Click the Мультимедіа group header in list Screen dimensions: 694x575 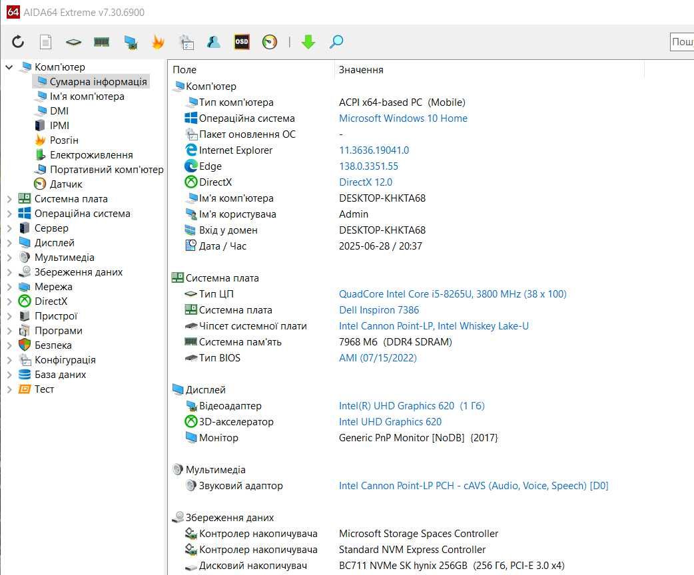coord(215,470)
